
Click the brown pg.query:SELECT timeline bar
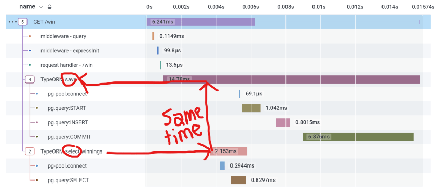coord(239,180)
